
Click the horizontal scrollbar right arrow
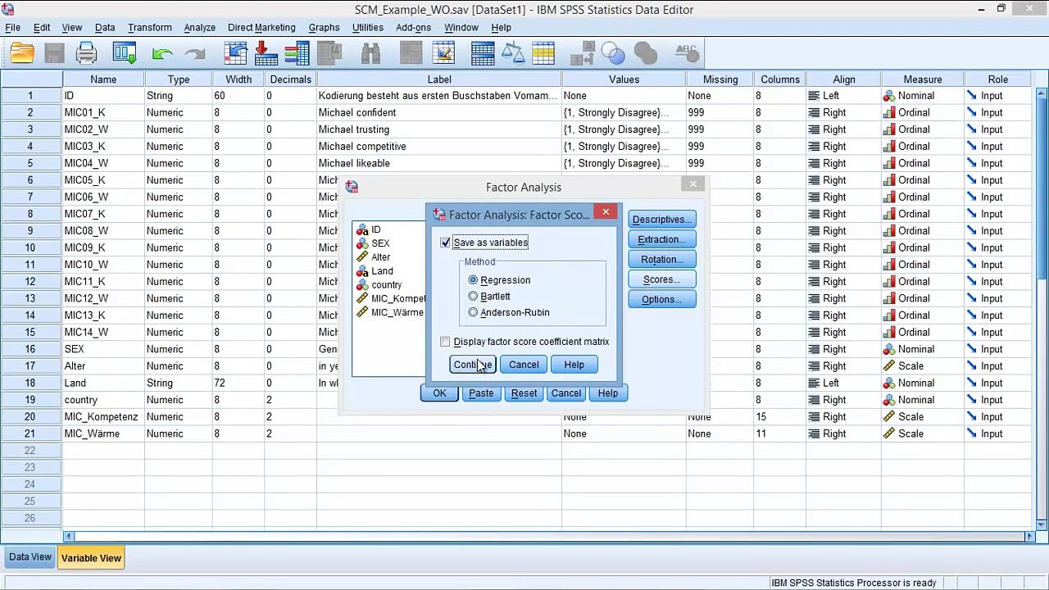1030,537
